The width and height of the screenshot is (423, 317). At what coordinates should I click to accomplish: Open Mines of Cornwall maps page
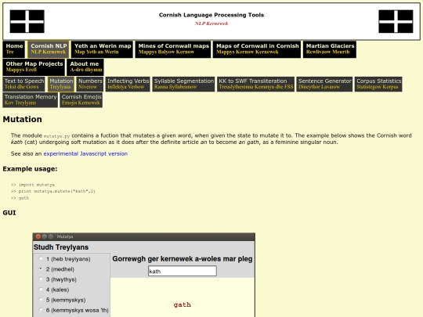(x=173, y=49)
